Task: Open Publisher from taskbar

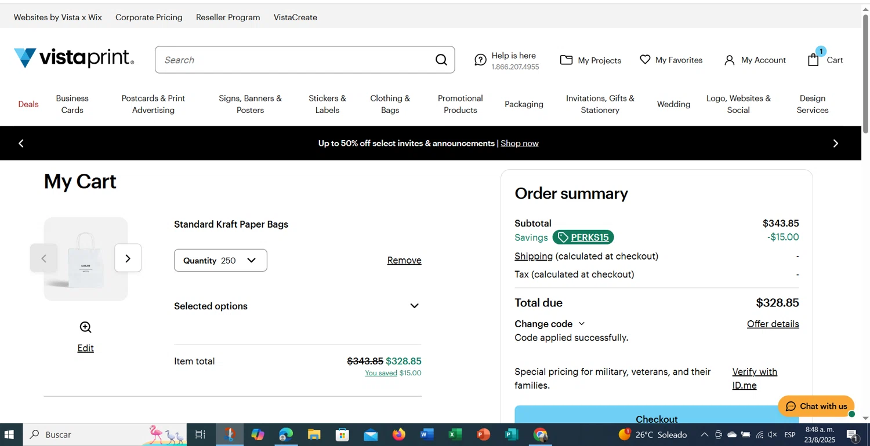Action: point(512,434)
